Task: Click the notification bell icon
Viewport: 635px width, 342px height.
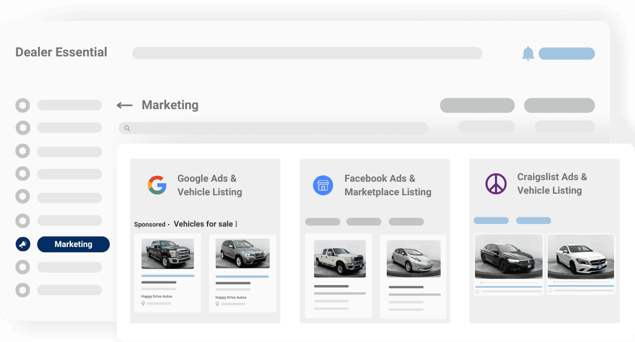Action: (x=528, y=53)
